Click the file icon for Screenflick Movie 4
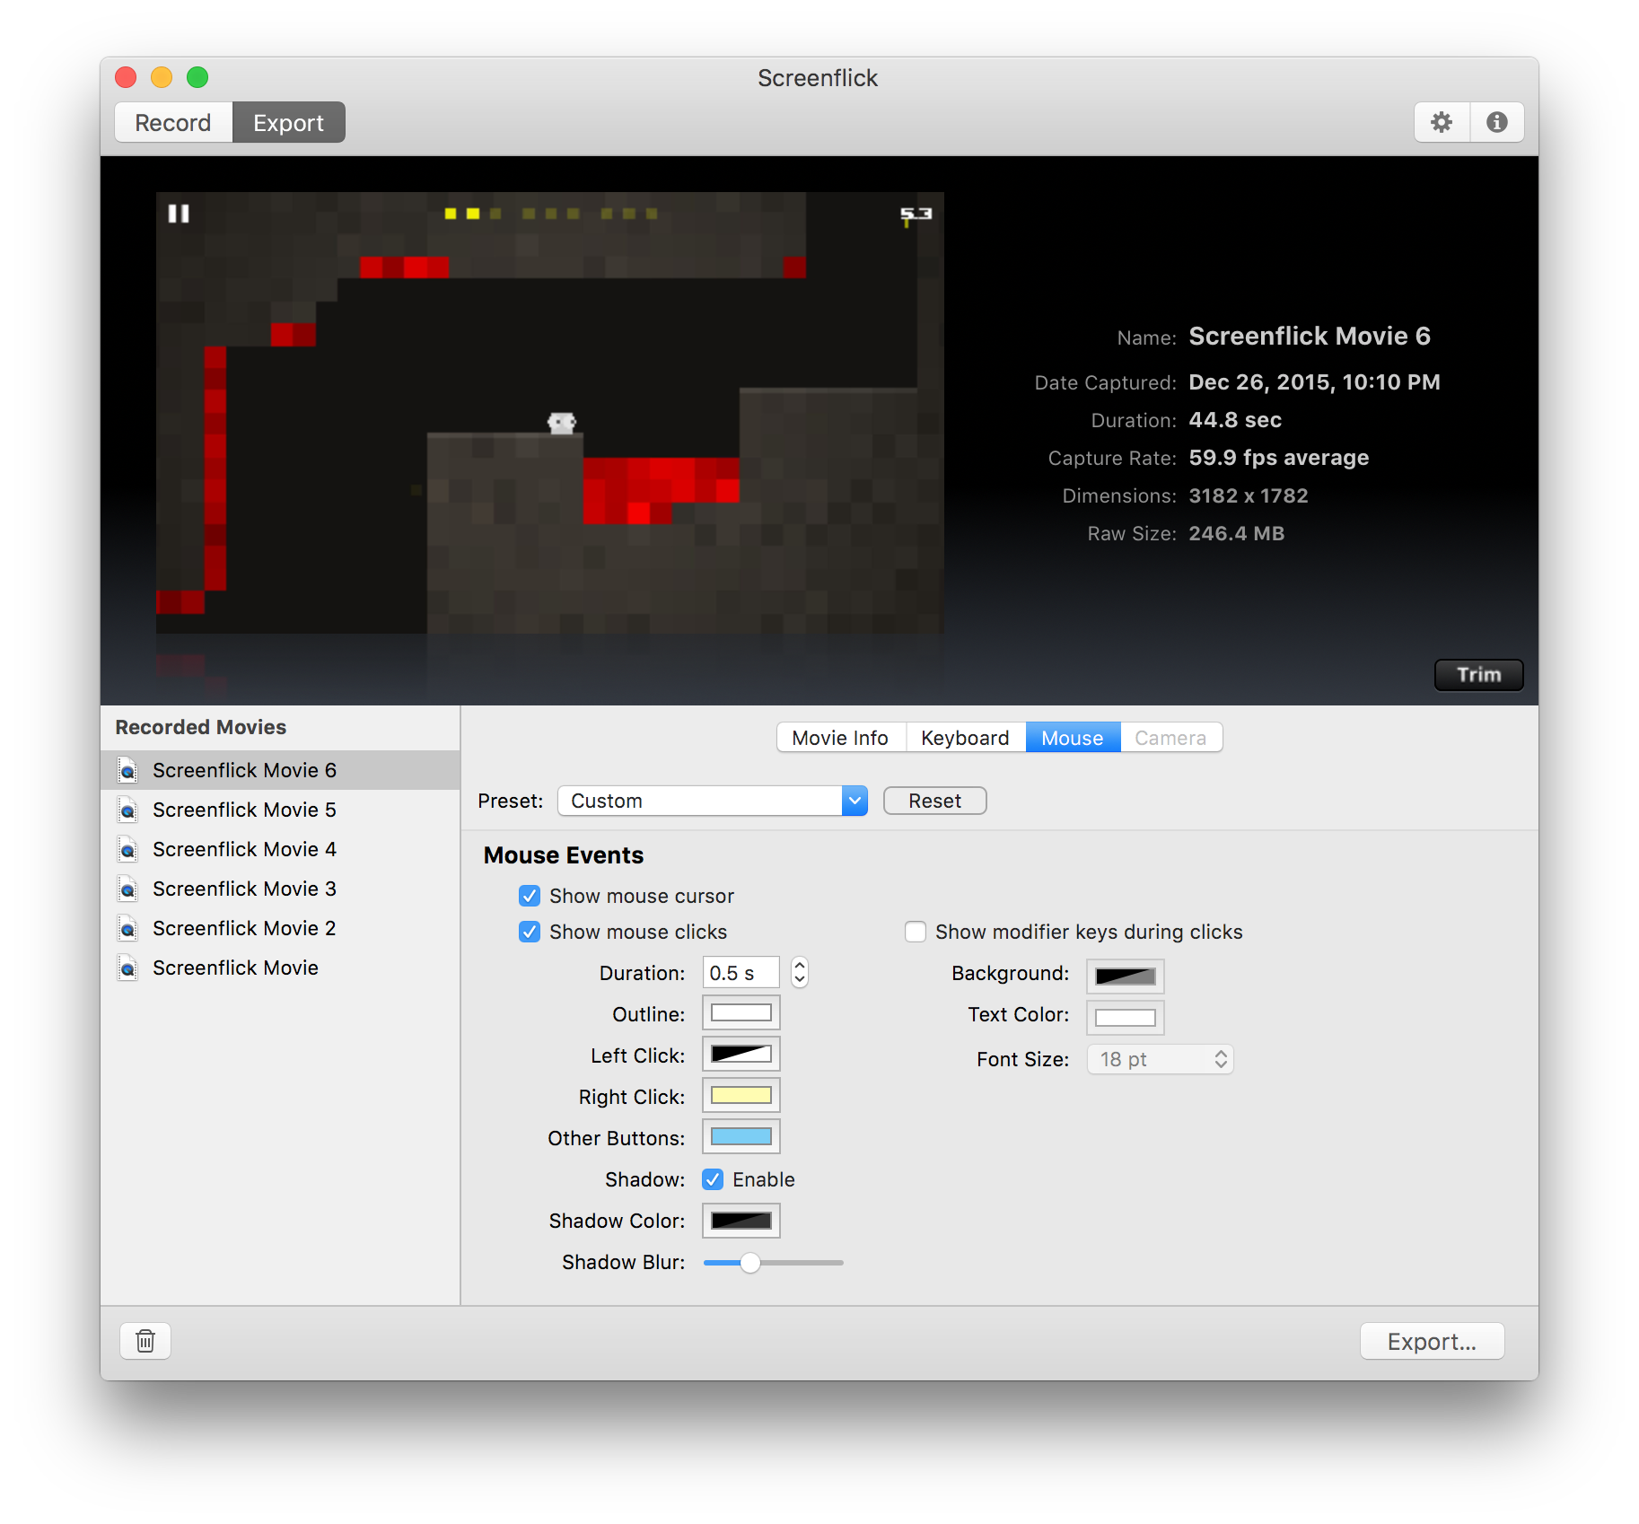1639x1524 pixels. coord(128,849)
